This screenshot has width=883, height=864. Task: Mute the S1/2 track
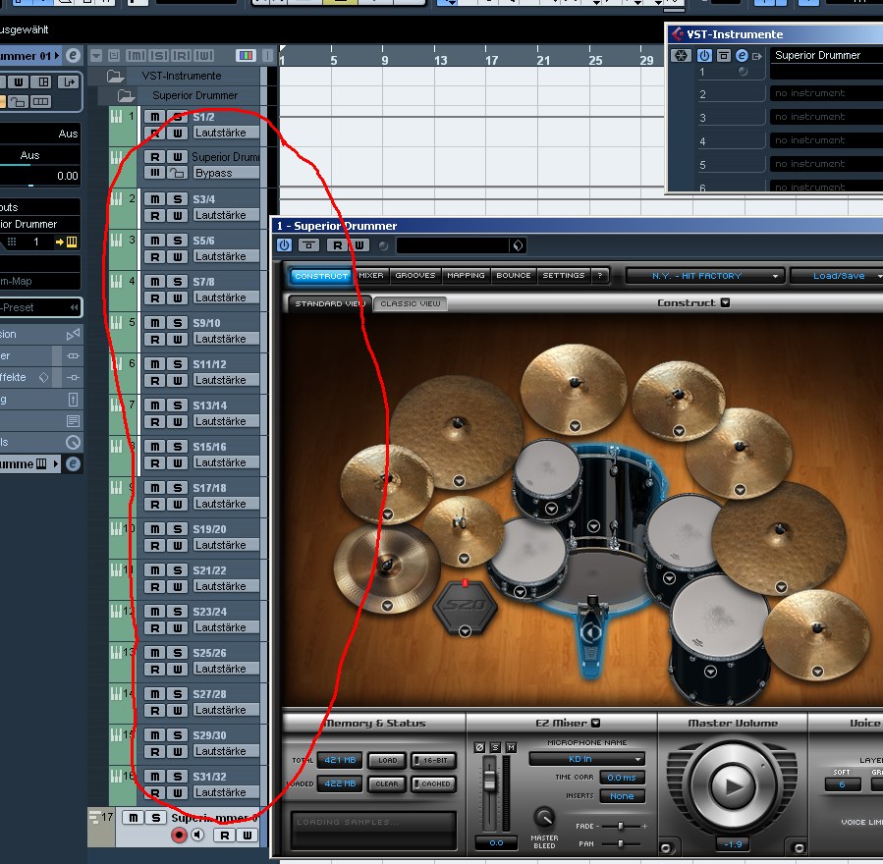tap(155, 117)
